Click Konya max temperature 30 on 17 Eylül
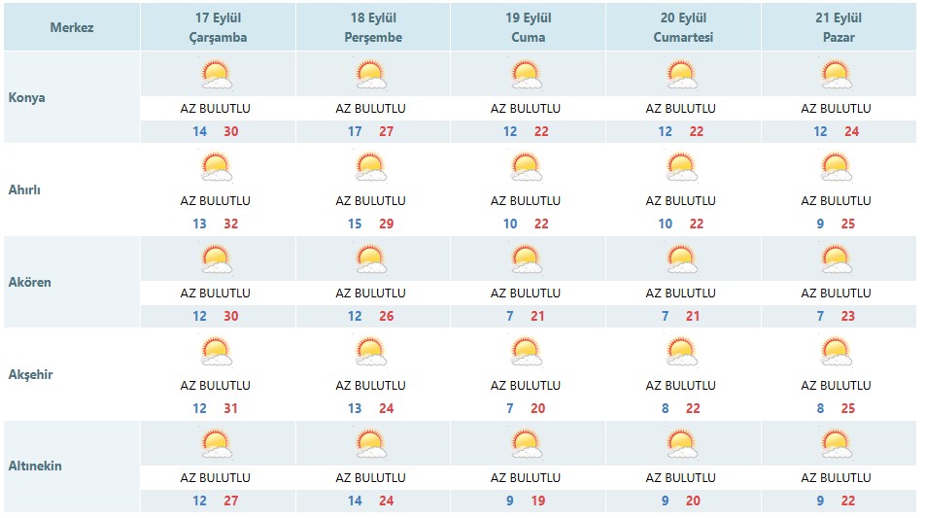The width and height of the screenshot is (925, 518). pos(230,131)
